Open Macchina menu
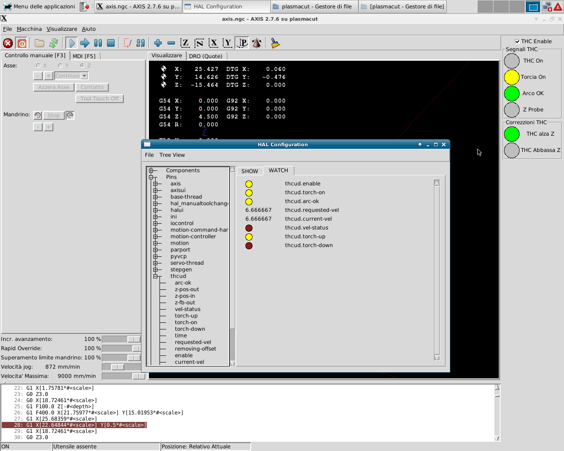 click(x=29, y=29)
